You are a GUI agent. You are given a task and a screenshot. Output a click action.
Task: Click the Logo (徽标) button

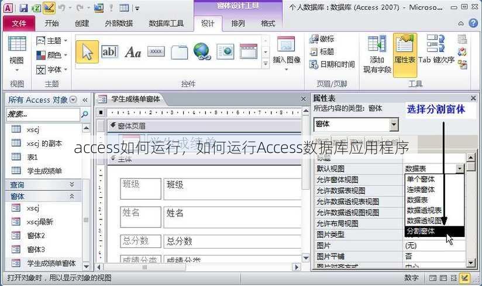pos(322,39)
